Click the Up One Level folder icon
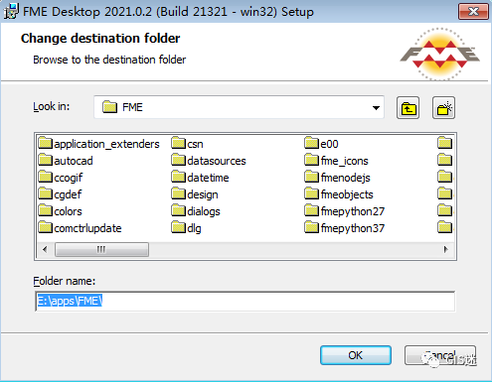 408,108
